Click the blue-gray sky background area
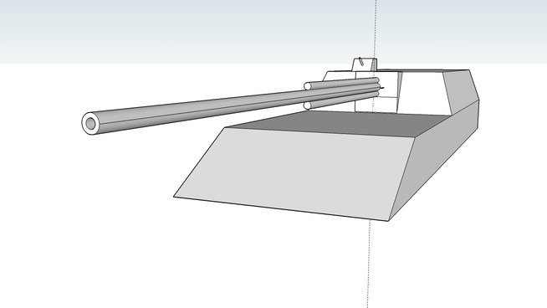The width and height of the screenshot is (547, 308). pos(175,32)
